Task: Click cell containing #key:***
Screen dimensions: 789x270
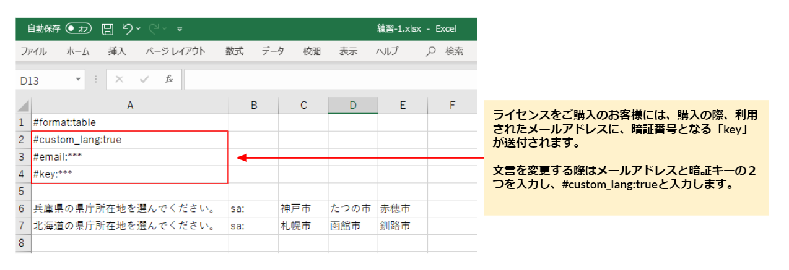Action: pos(130,174)
